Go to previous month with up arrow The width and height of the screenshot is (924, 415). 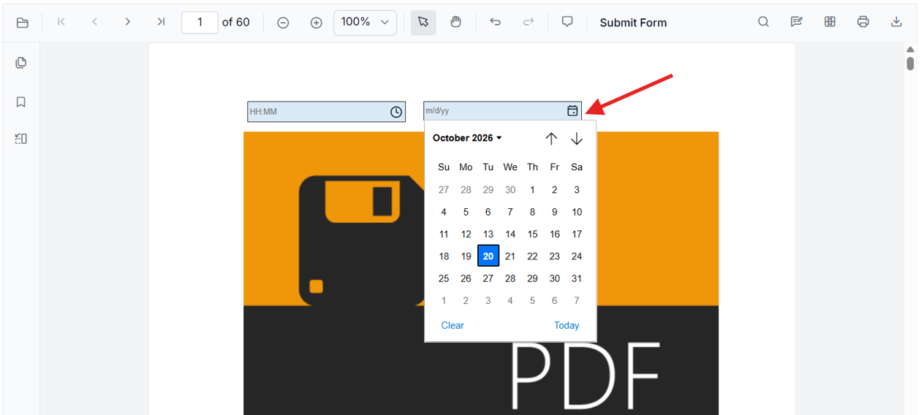coord(552,138)
